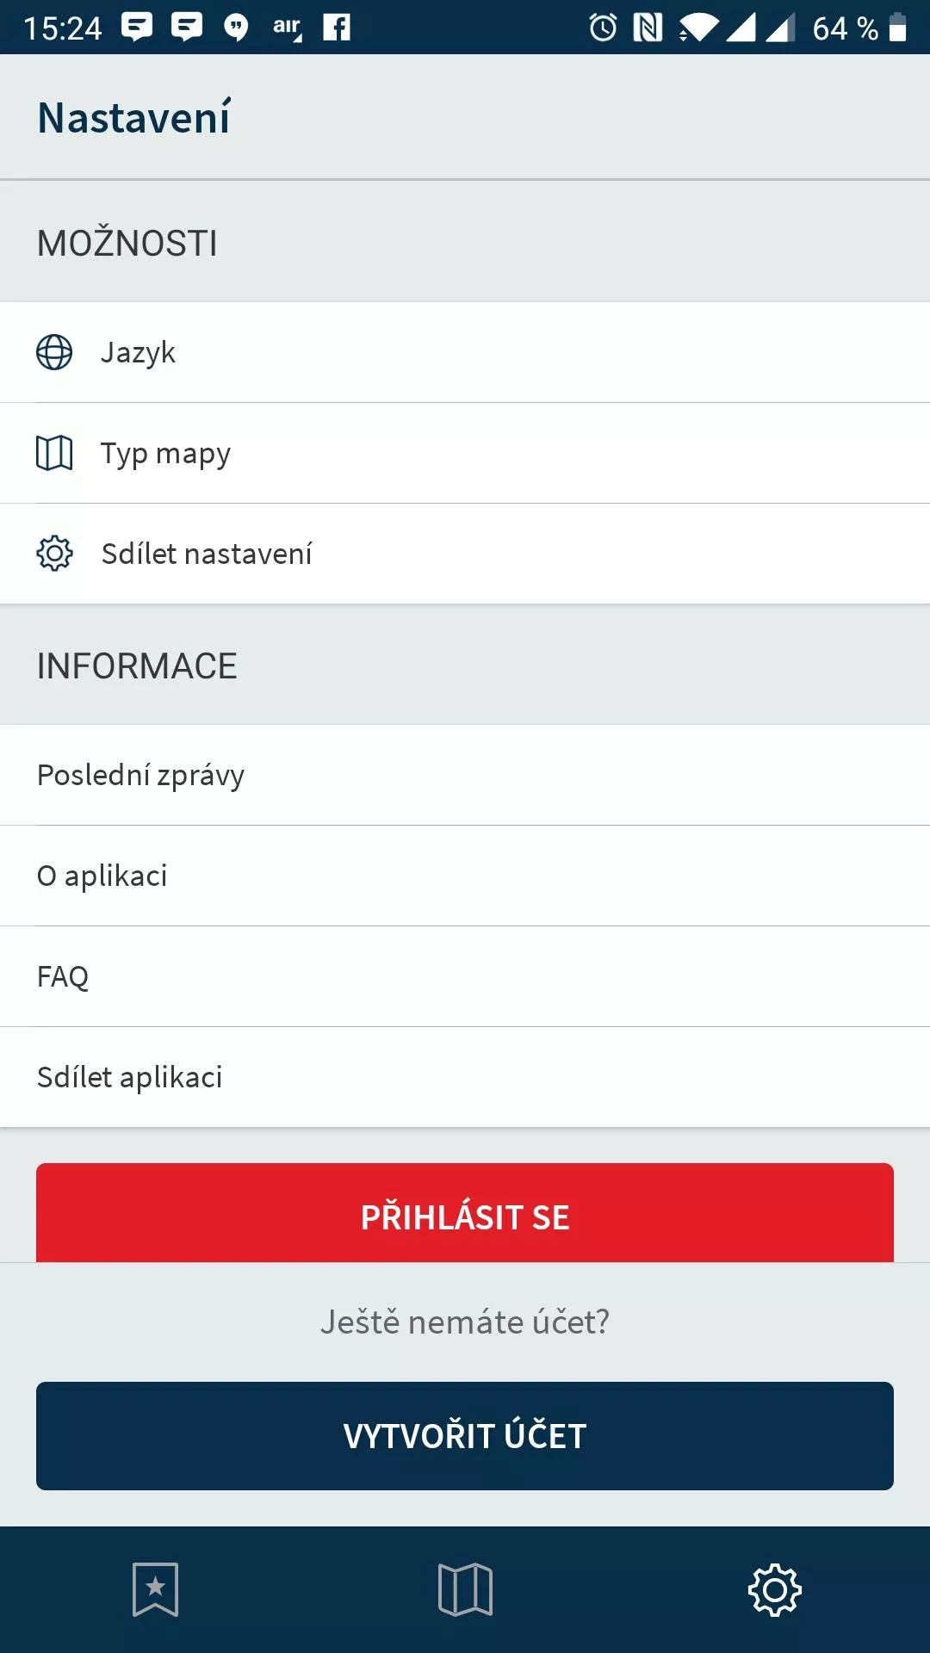Image resolution: width=930 pixels, height=1653 pixels.
Task: Tap the VYTVOŘIT ÚČET button
Action: [465, 1436]
